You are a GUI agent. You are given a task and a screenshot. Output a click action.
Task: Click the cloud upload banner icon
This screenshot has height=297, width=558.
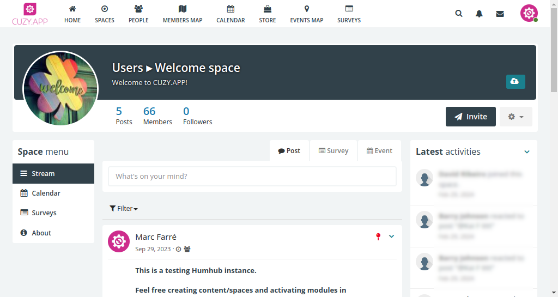pyautogui.click(x=515, y=82)
